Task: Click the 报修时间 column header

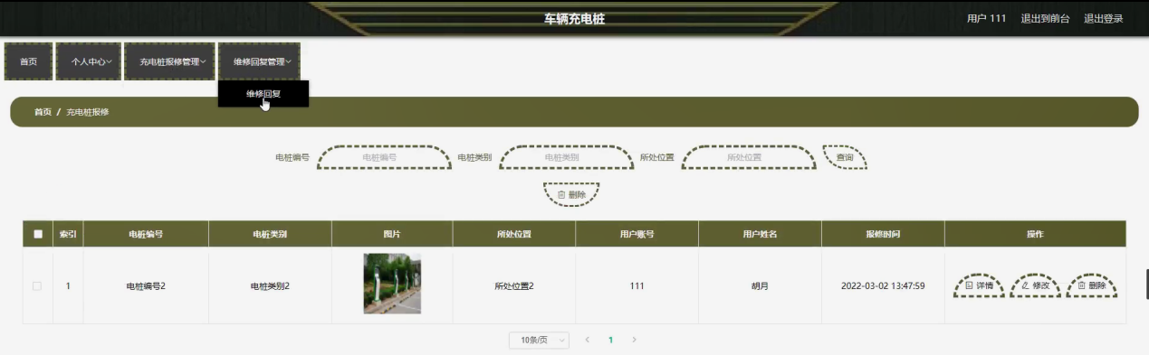Action: [x=883, y=234]
